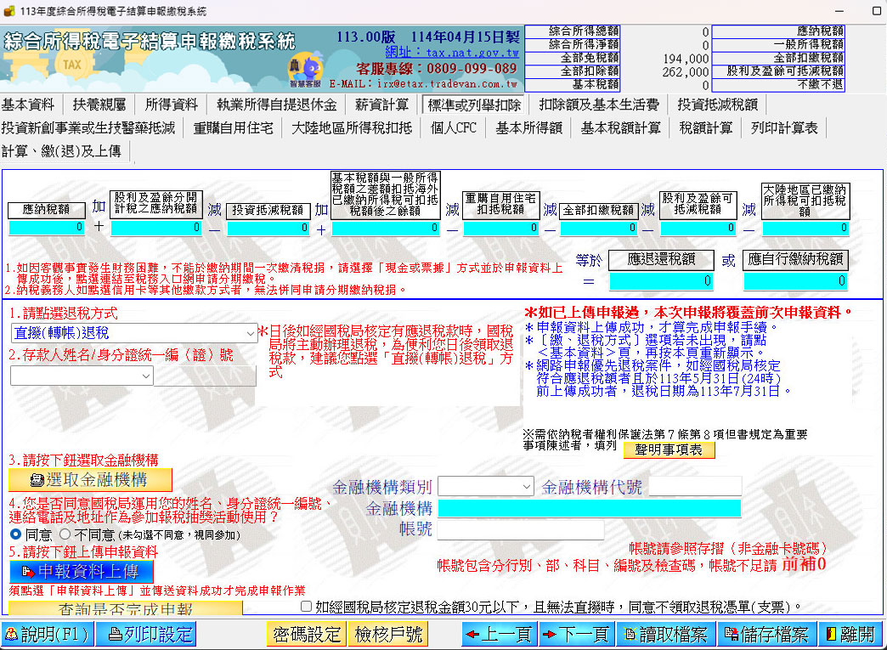The image size is (887, 650).
Task: Select the 同意 radio button
Action: (16, 534)
